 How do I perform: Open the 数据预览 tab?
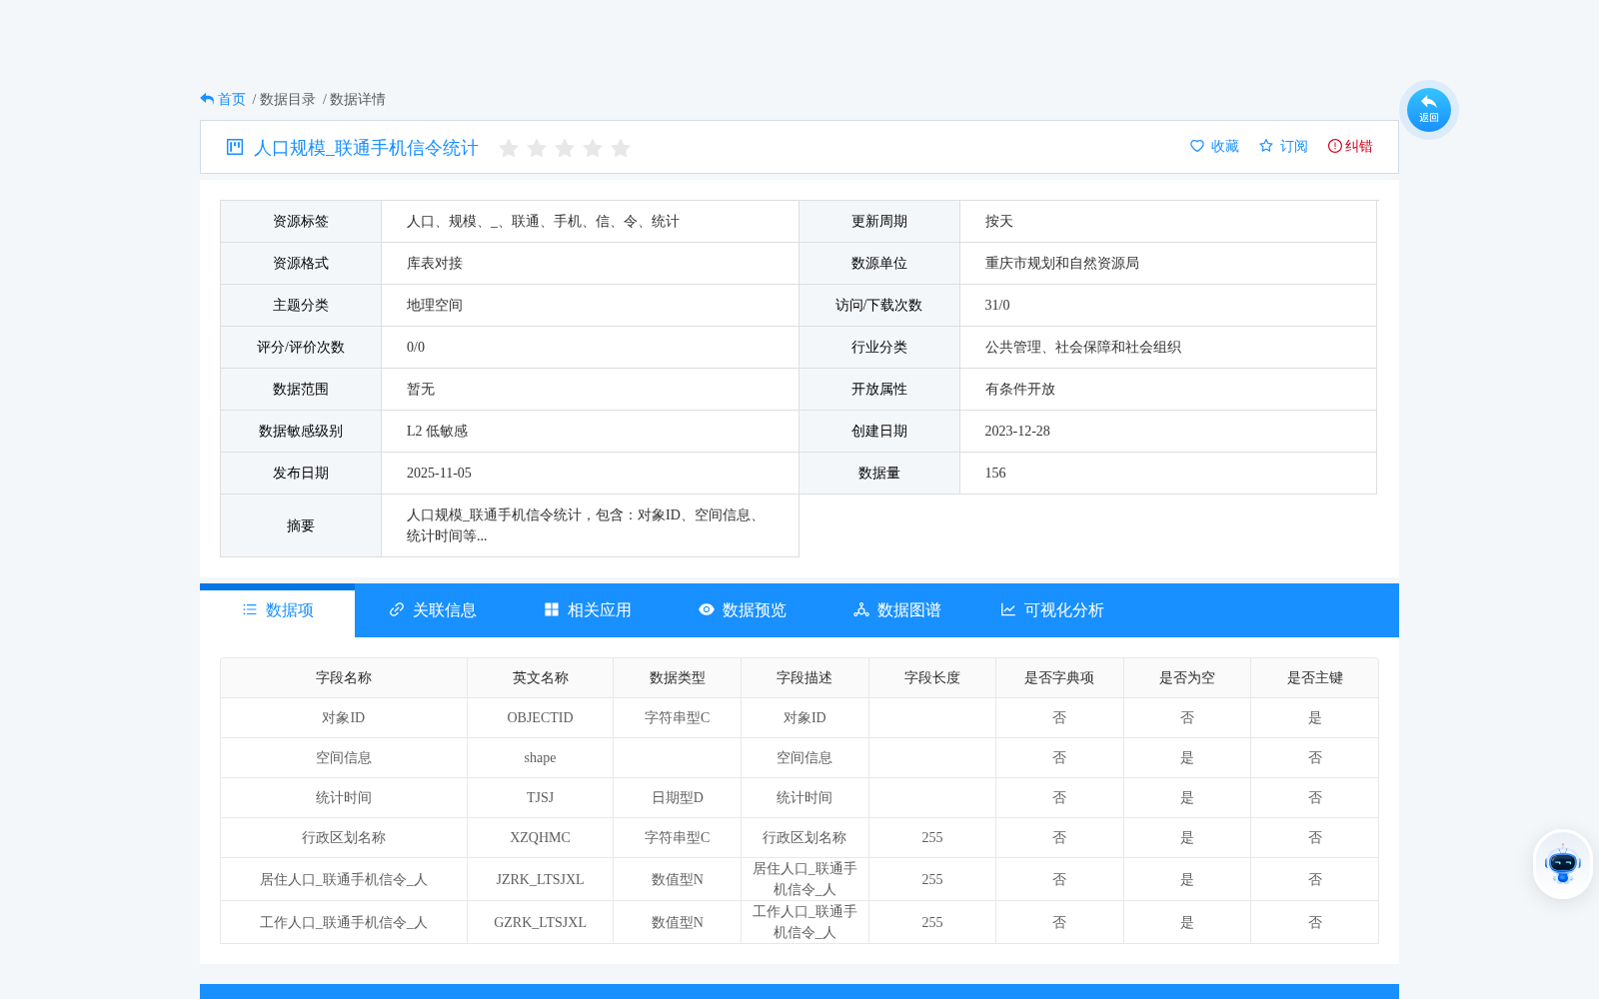(743, 610)
